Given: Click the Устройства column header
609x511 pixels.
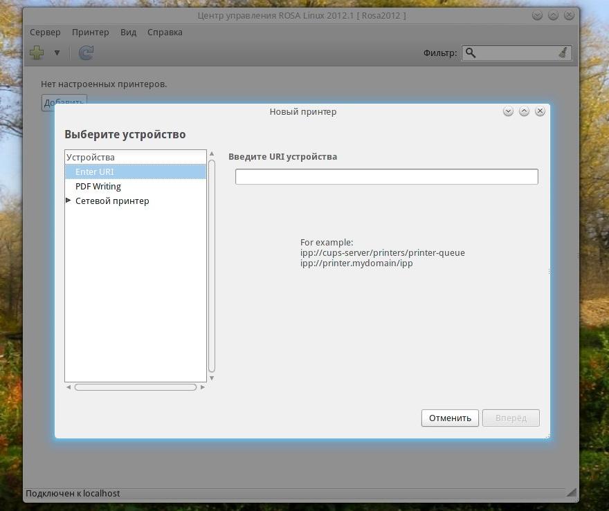Looking at the screenshot, I should 136,157.
